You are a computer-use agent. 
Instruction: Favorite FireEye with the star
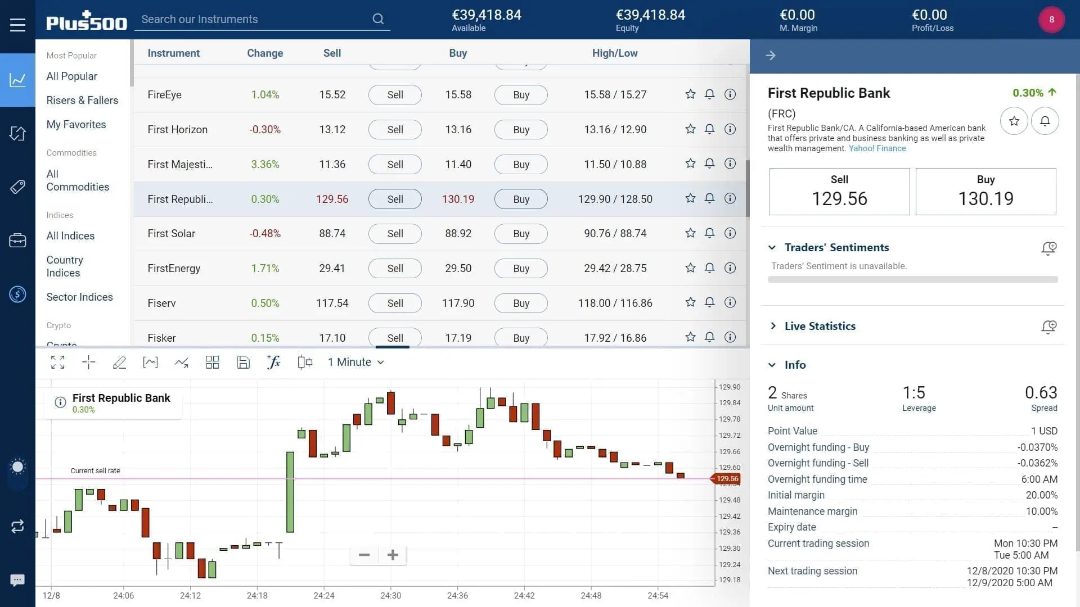pyautogui.click(x=690, y=94)
